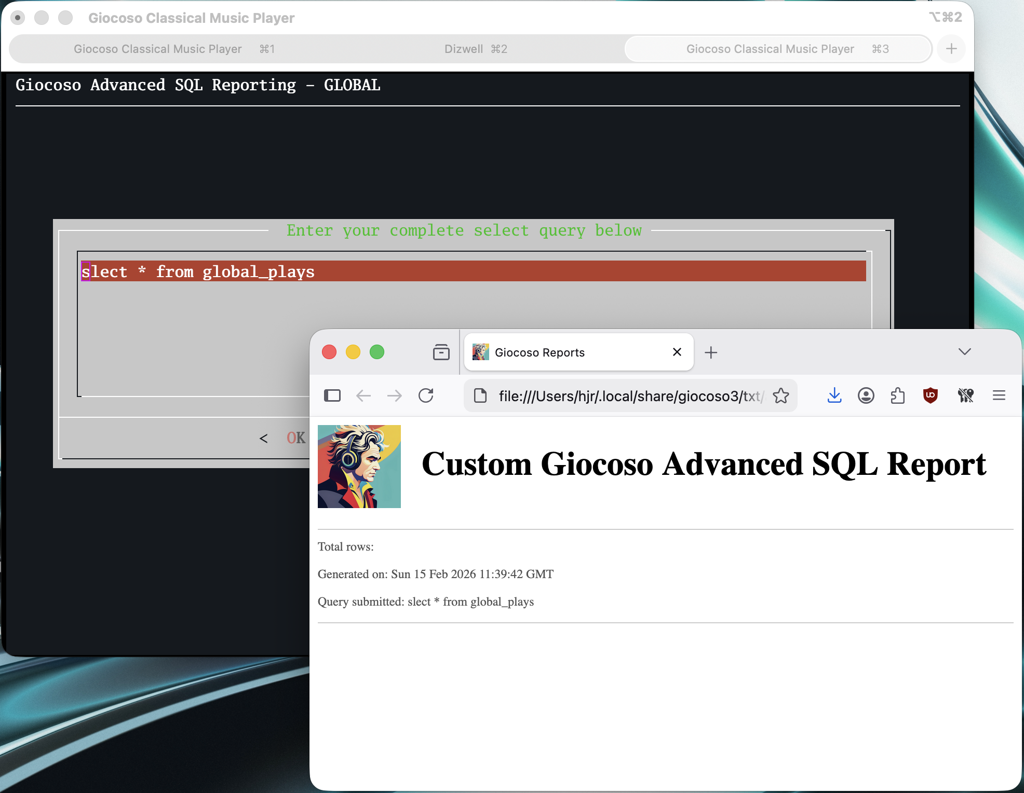This screenshot has height=793, width=1024.
Task: Expand the list all tabs chevron
Action: click(x=964, y=351)
